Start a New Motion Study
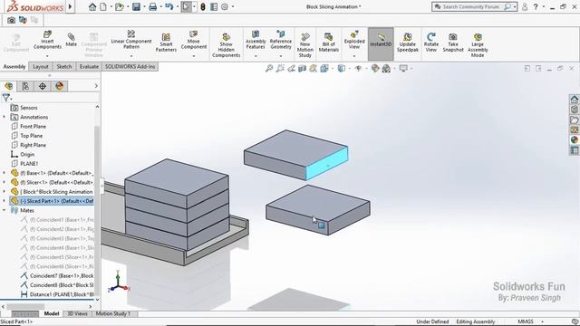The width and height of the screenshot is (580, 326). (x=305, y=45)
